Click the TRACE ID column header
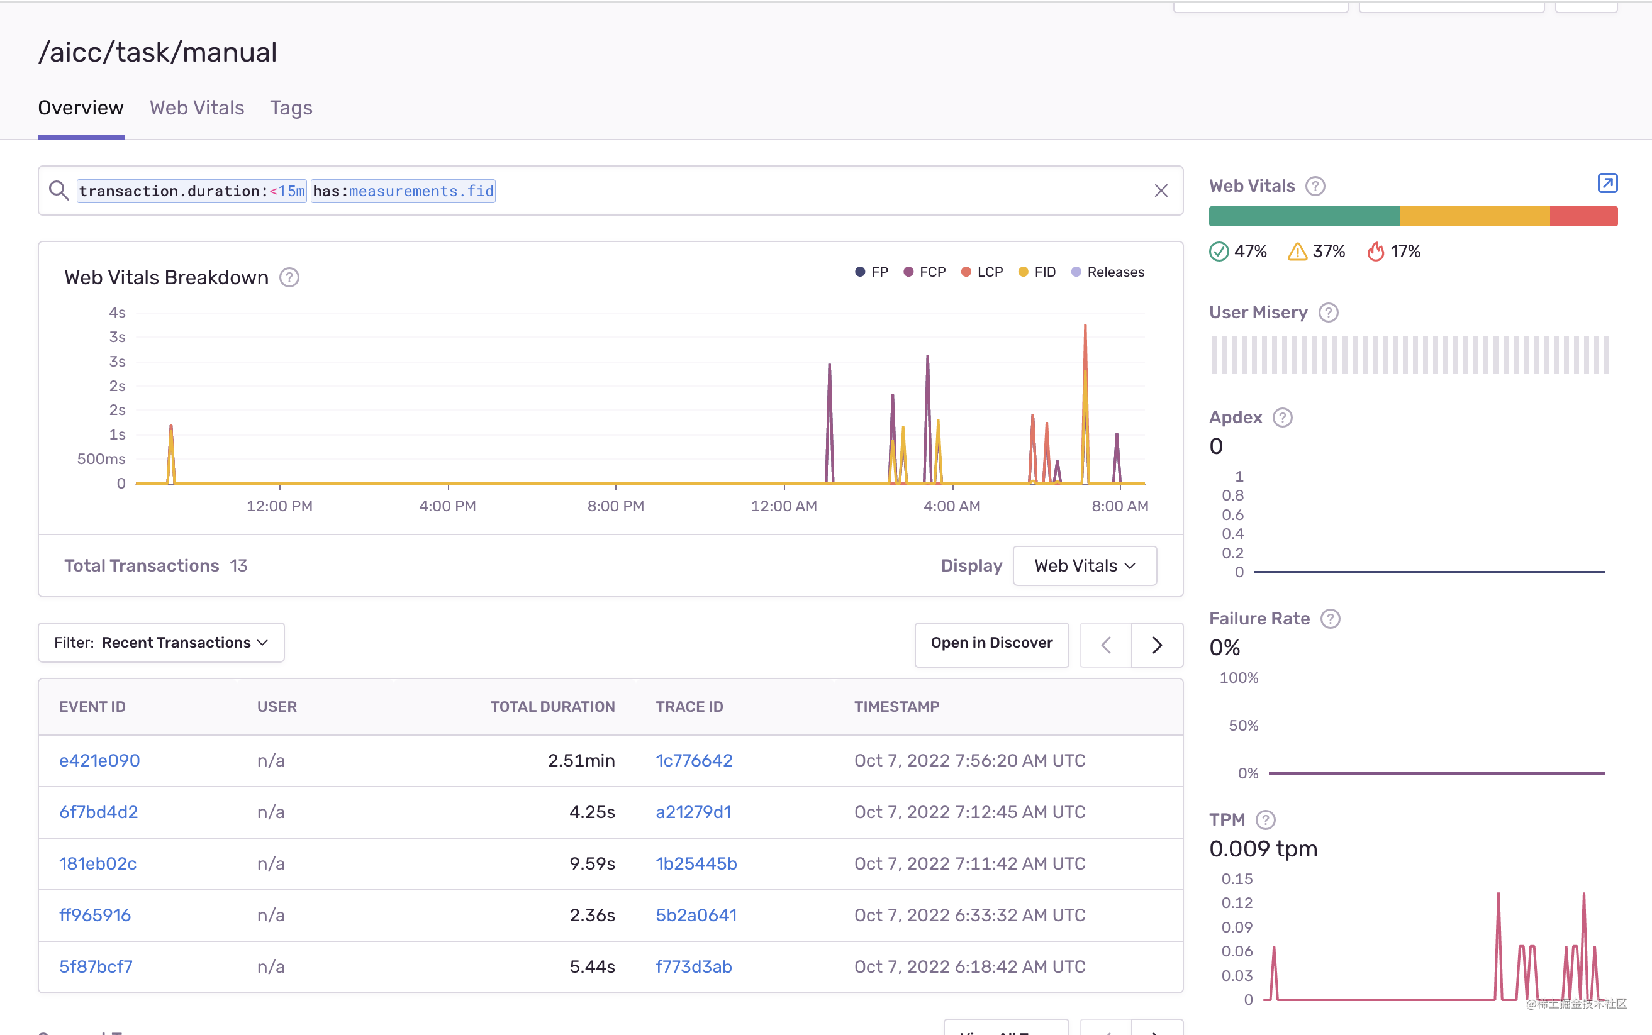 689,707
